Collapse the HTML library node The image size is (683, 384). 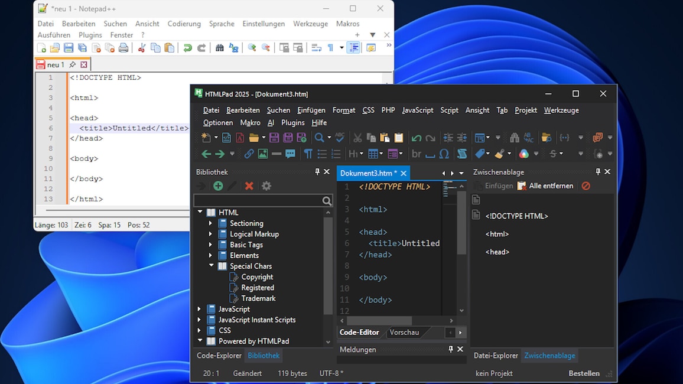click(200, 212)
